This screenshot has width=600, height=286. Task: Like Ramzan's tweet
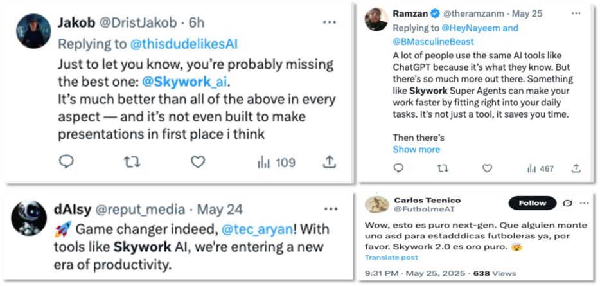tap(487, 168)
